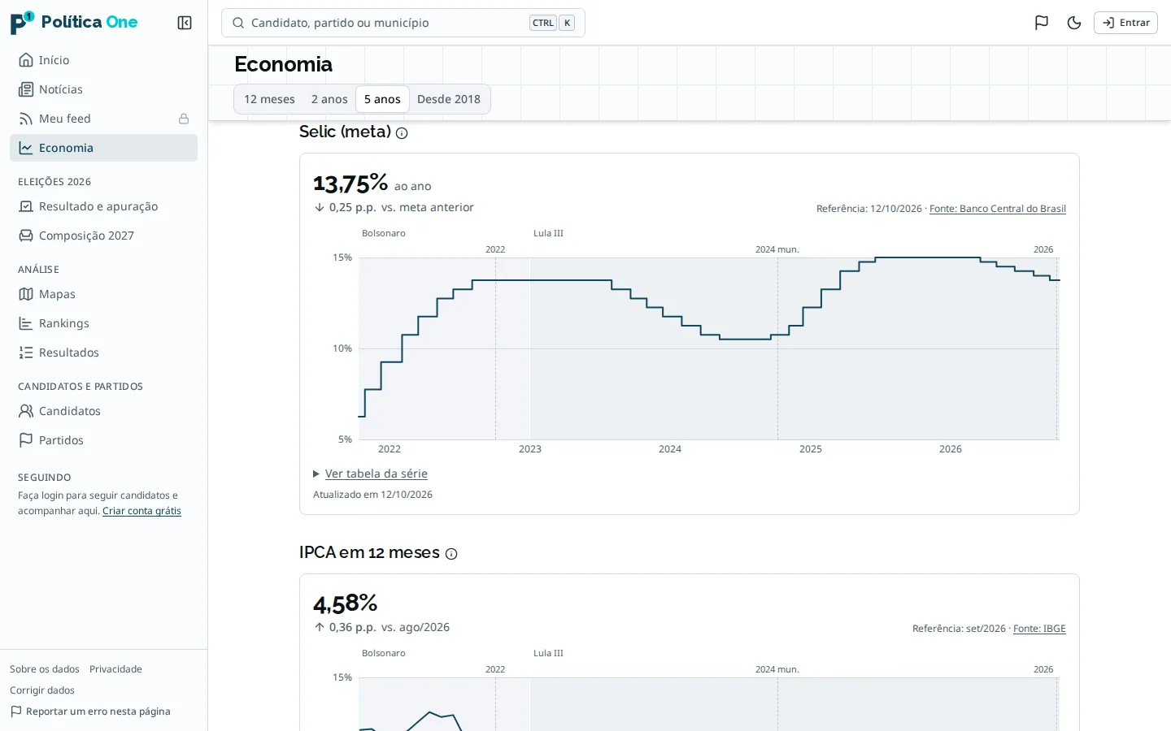1171x731 pixels.
Task: Click the search magnifier icon
Action: (238, 23)
